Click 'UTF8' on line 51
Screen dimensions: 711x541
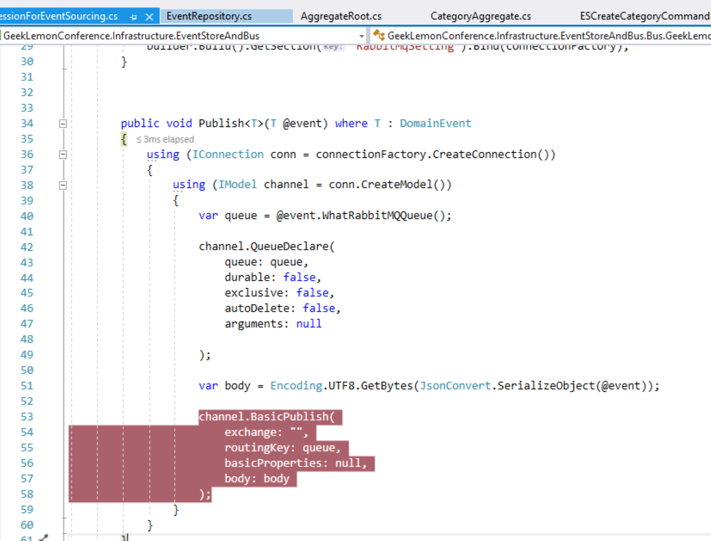pos(341,386)
